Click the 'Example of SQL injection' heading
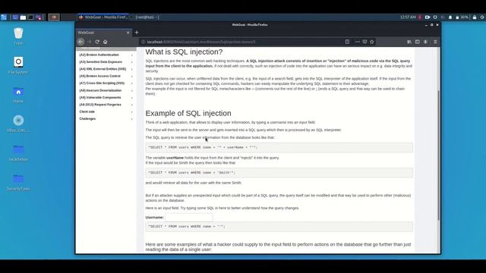This screenshot has width=486, height=273. click(188, 113)
